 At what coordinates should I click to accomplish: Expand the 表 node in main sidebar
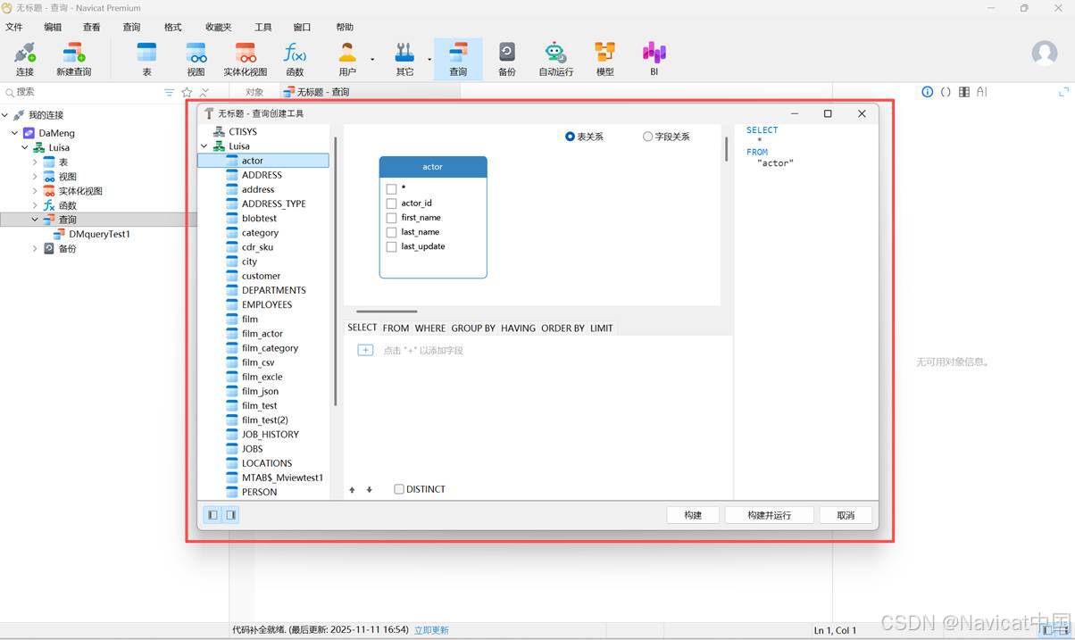point(35,162)
